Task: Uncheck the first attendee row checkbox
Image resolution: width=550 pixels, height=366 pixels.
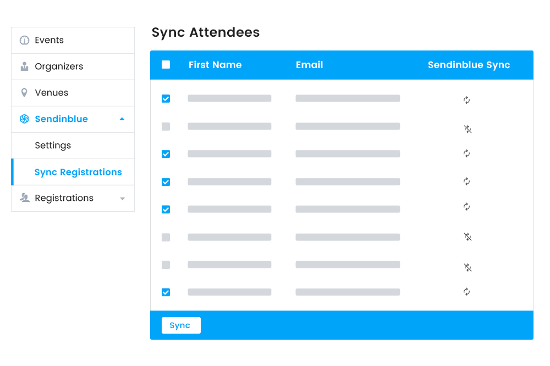Action: [166, 99]
